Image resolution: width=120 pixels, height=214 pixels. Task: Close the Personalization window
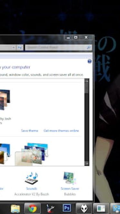point(86,38)
